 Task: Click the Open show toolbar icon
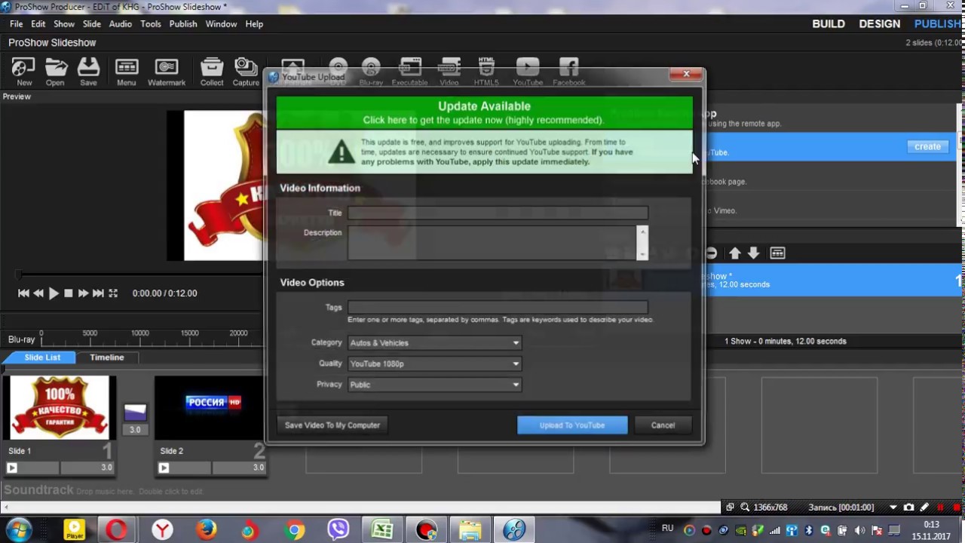pos(55,72)
